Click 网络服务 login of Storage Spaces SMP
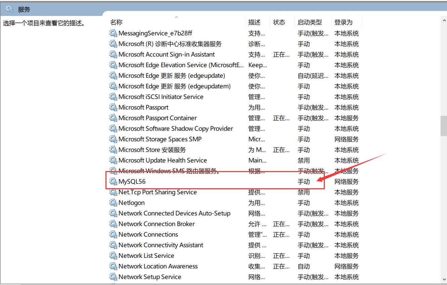447x285 pixels. tap(347, 139)
